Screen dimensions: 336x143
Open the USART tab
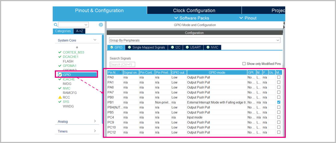pyautogui.click(x=193, y=47)
